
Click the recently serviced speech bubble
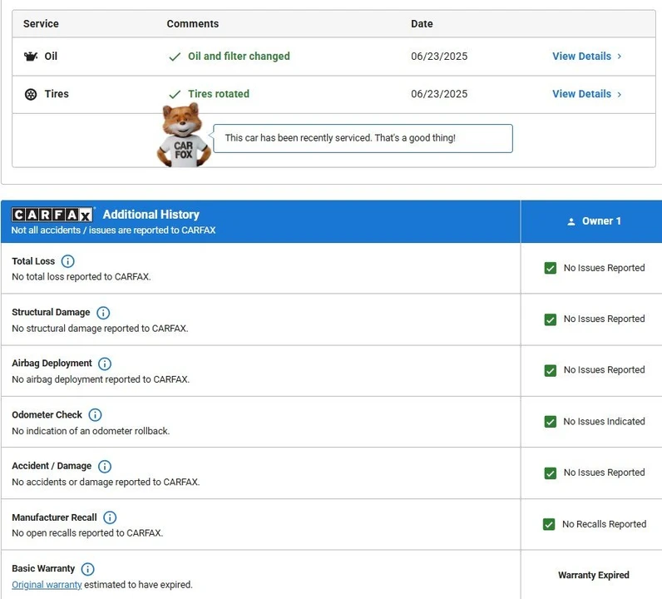363,138
